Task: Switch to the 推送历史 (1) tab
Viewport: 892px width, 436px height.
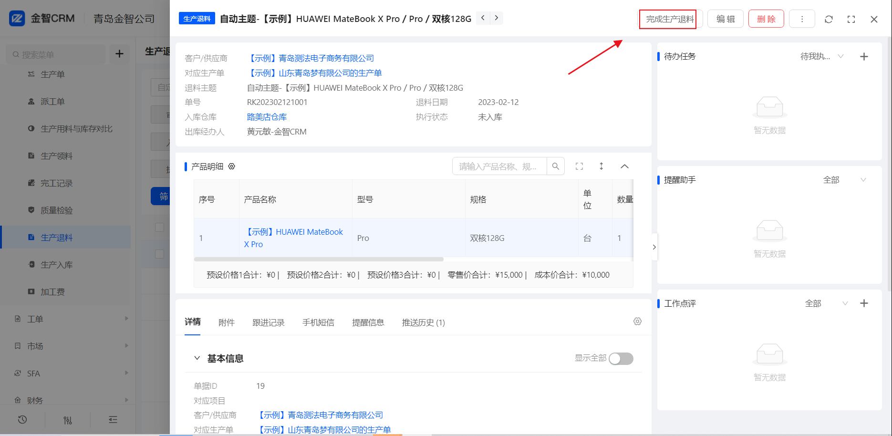Action: (x=424, y=322)
